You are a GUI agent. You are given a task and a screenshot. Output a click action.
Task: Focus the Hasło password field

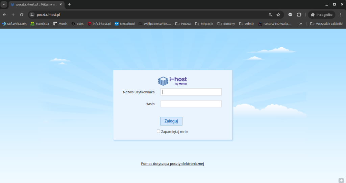(191, 104)
